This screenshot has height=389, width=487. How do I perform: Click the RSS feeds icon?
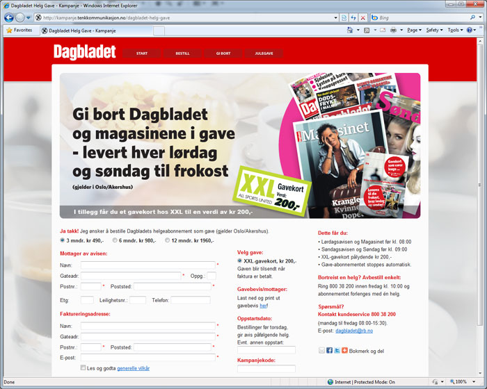367,30
